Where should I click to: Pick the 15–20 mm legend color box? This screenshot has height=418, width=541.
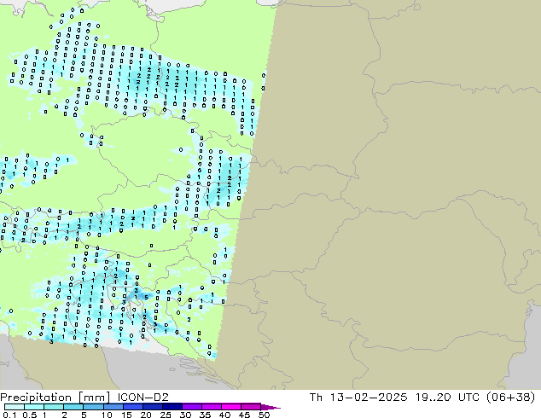pos(132,407)
